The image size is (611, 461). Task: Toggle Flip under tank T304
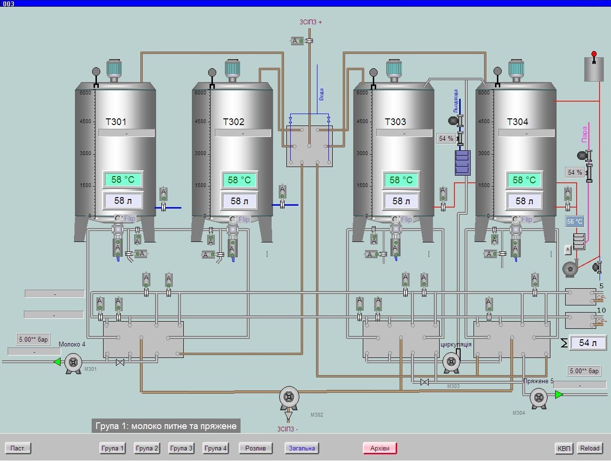click(527, 220)
